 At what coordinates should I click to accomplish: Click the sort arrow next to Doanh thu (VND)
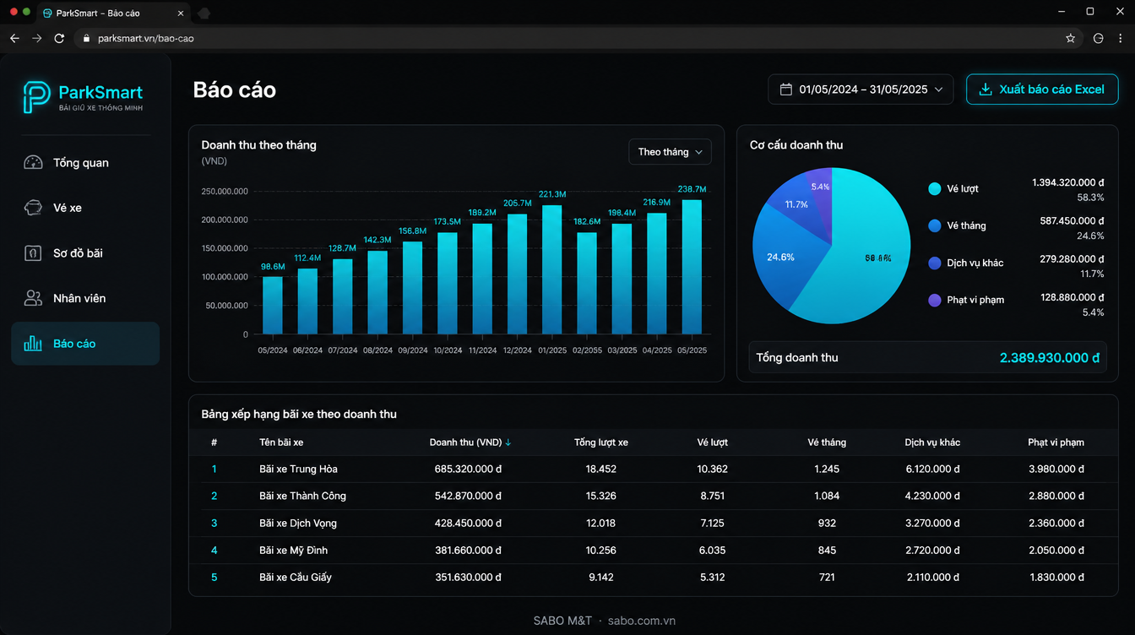[x=508, y=442]
